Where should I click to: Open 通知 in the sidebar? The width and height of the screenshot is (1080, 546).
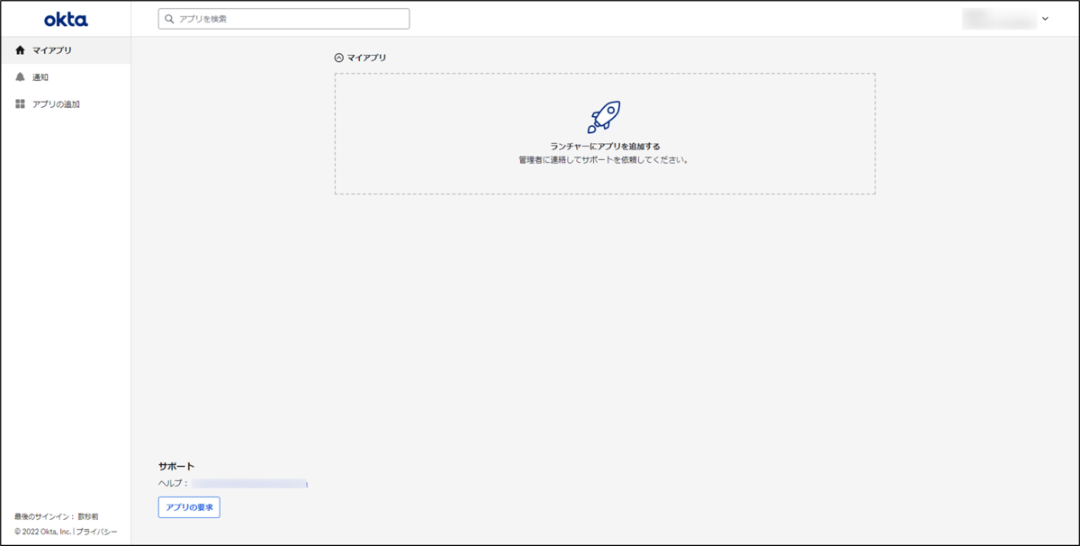click(66, 77)
